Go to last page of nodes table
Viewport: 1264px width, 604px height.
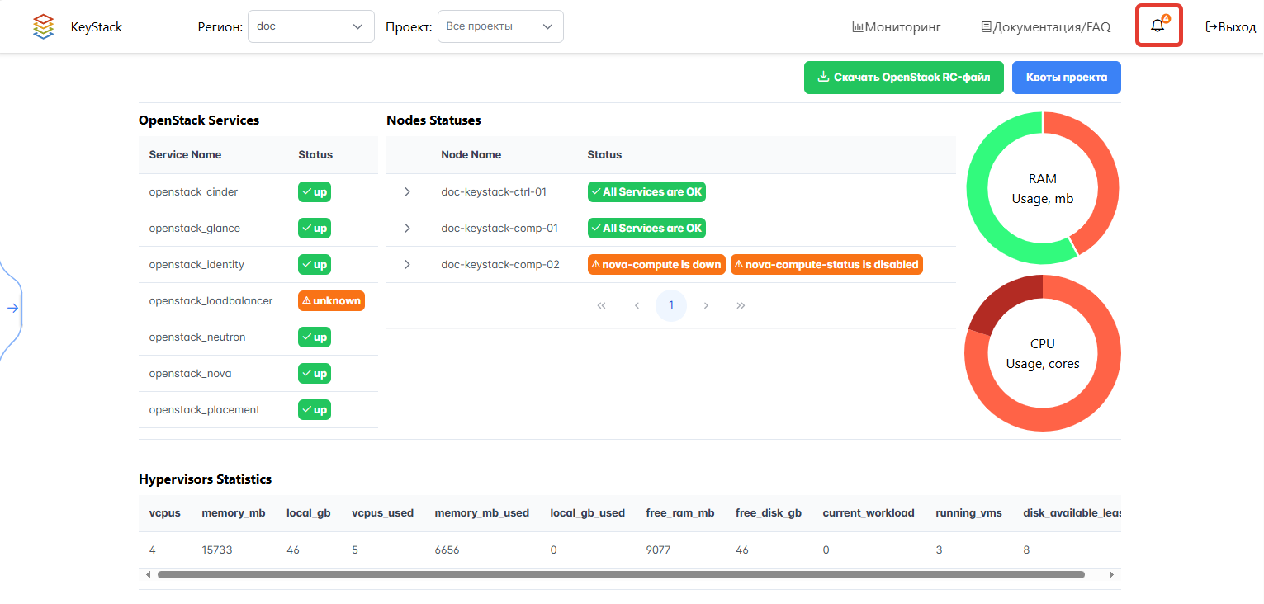click(741, 305)
